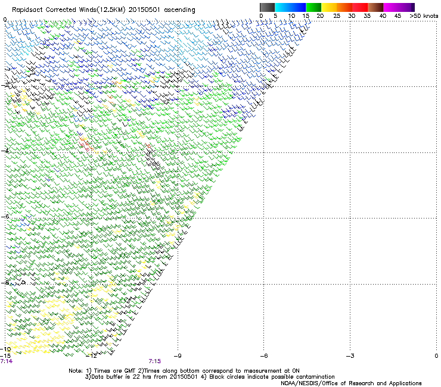Viewport: 441px width, 387px height.
Task: Click the magenta 40-45 knots color swatch
Action: tap(391, 7)
